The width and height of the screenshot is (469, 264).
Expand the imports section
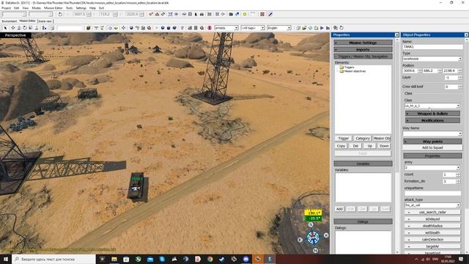[x=363, y=49]
